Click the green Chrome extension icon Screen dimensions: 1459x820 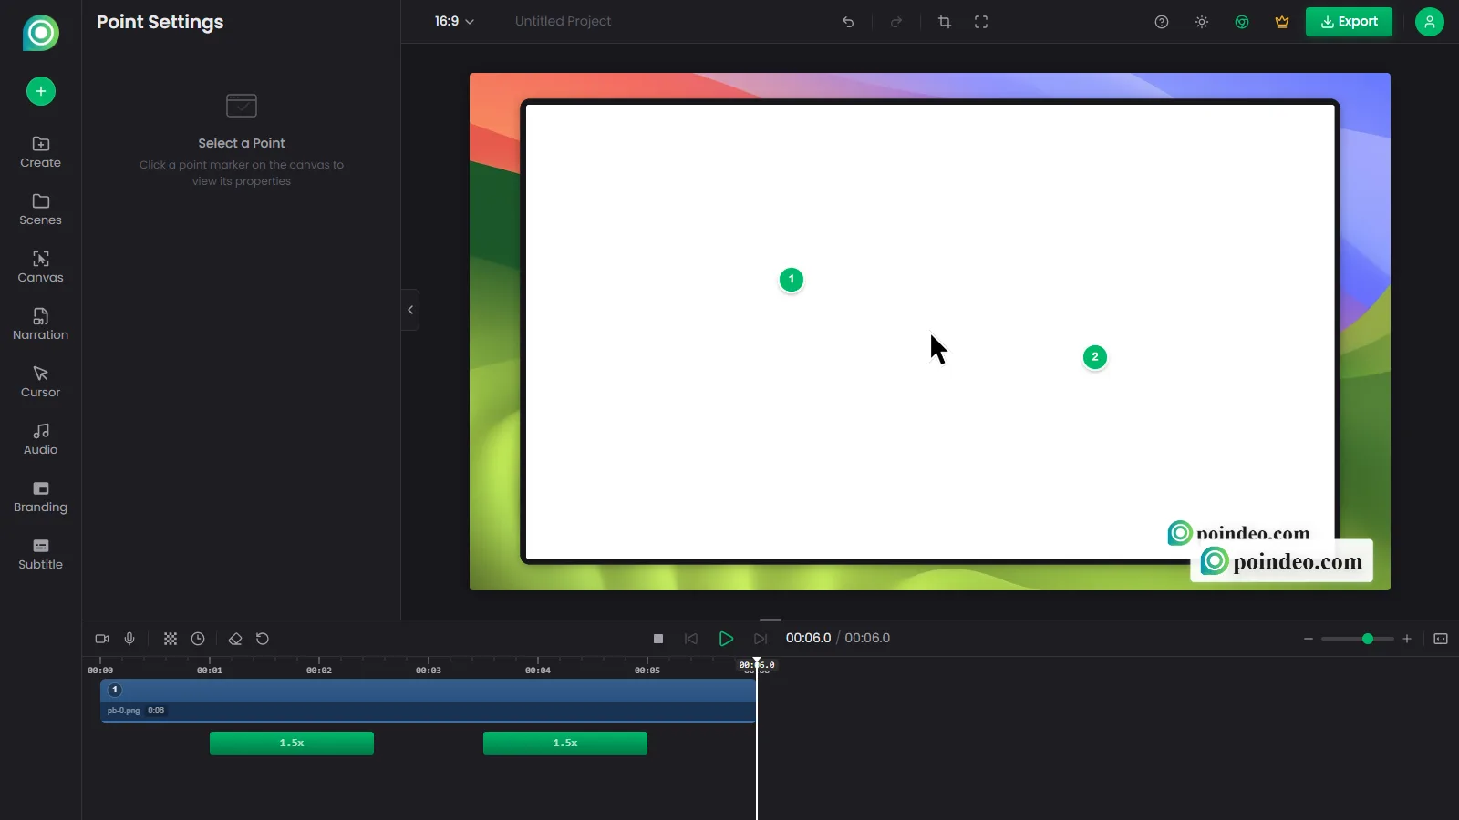click(x=1242, y=22)
